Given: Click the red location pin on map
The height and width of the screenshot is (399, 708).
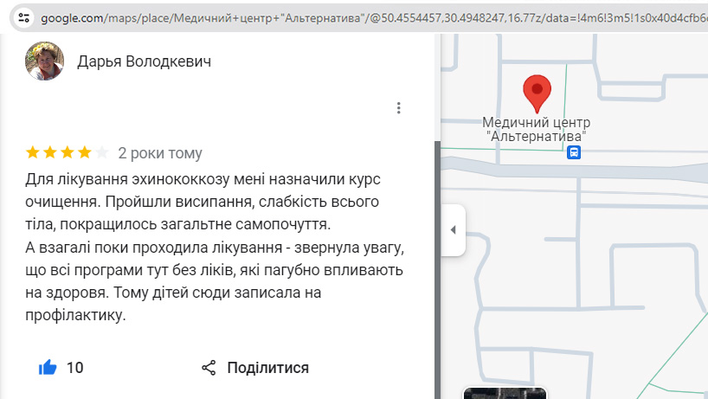Looking at the screenshot, I should pyautogui.click(x=537, y=93).
